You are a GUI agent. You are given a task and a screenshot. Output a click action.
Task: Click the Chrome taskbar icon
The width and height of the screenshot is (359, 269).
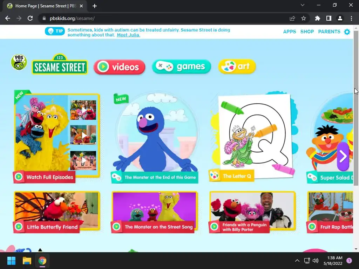point(42,261)
